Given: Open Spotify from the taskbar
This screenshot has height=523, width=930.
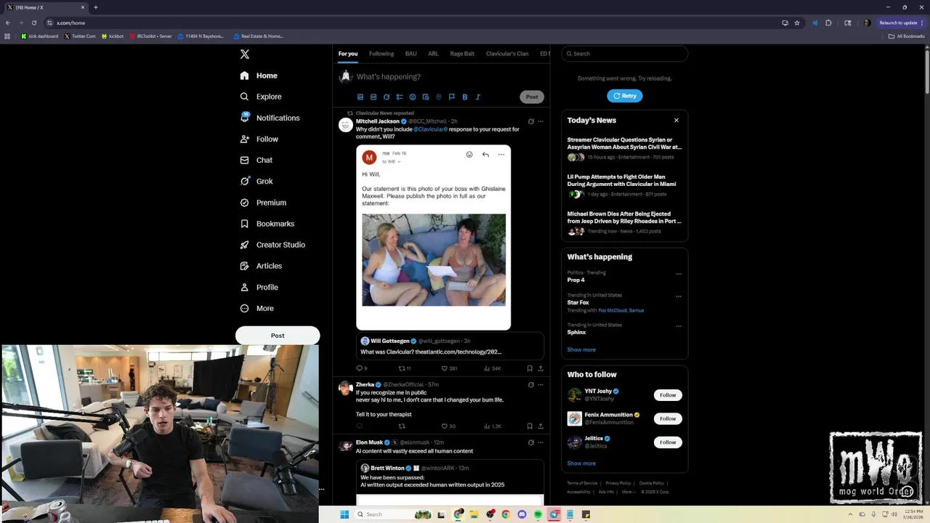Looking at the screenshot, I should pos(538,514).
